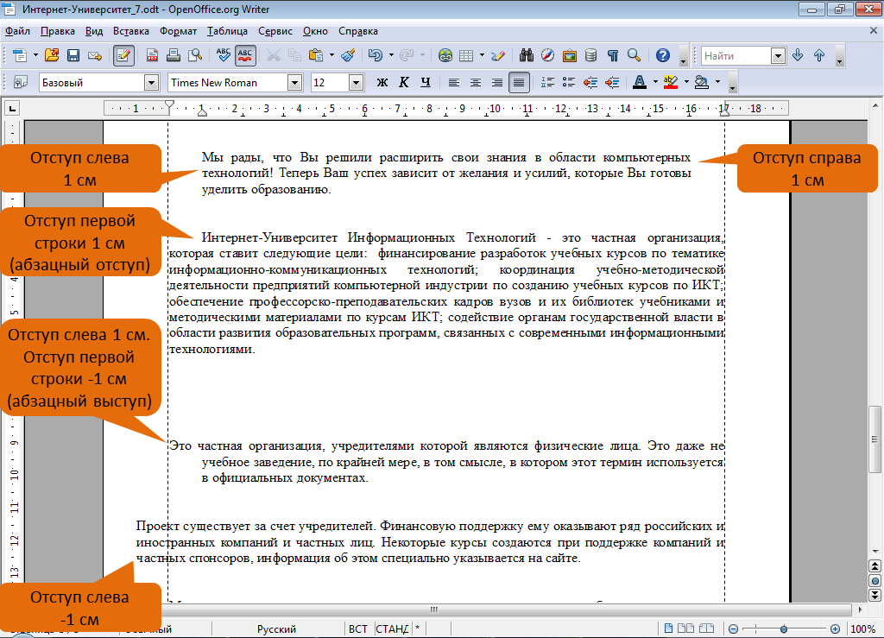884x638 pixels.
Task: Open the Gallery icon
Action: (x=570, y=55)
